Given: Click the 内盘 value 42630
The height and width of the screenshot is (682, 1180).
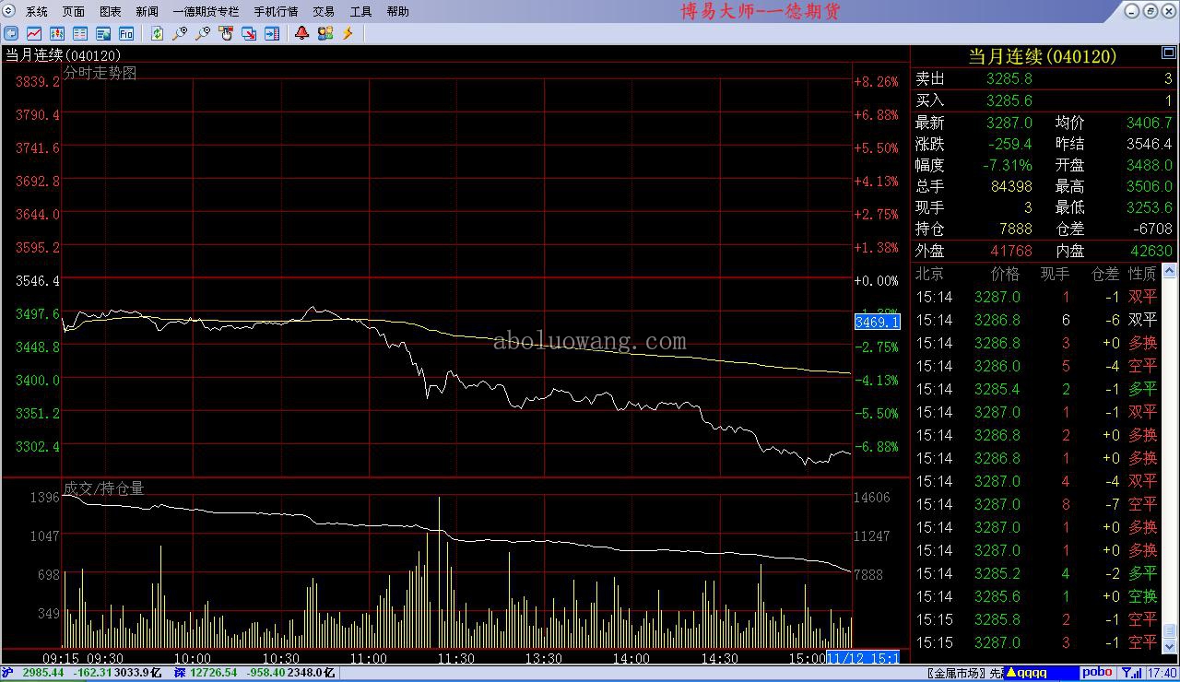Looking at the screenshot, I should pyautogui.click(x=1151, y=251).
